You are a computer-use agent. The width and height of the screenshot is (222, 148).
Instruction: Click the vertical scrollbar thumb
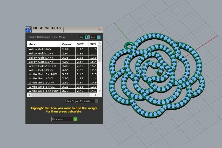99,54
